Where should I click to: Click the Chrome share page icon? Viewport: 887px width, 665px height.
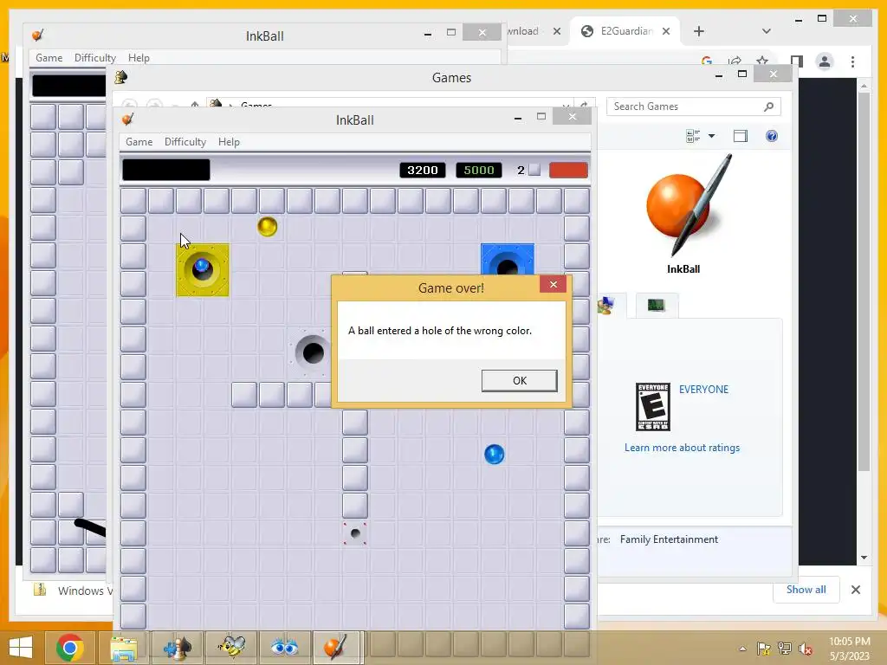click(735, 61)
